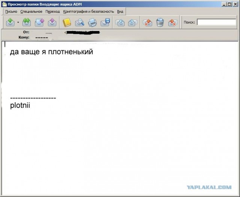Click the Forward message icon

coord(39,22)
